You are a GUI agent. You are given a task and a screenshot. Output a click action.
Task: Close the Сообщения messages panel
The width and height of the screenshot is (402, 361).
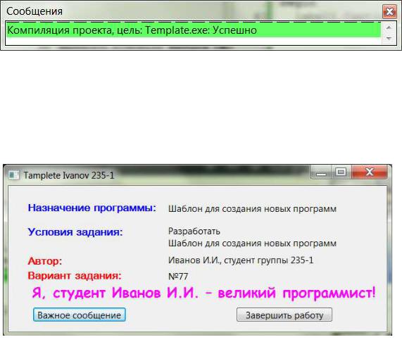[x=389, y=11]
